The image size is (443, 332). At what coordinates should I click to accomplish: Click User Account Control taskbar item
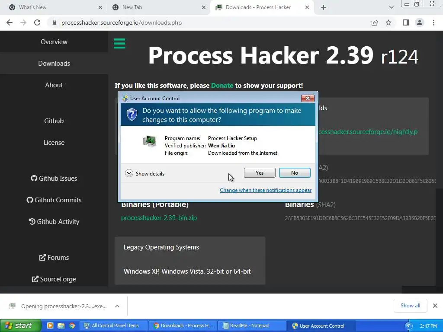[321, 326]
